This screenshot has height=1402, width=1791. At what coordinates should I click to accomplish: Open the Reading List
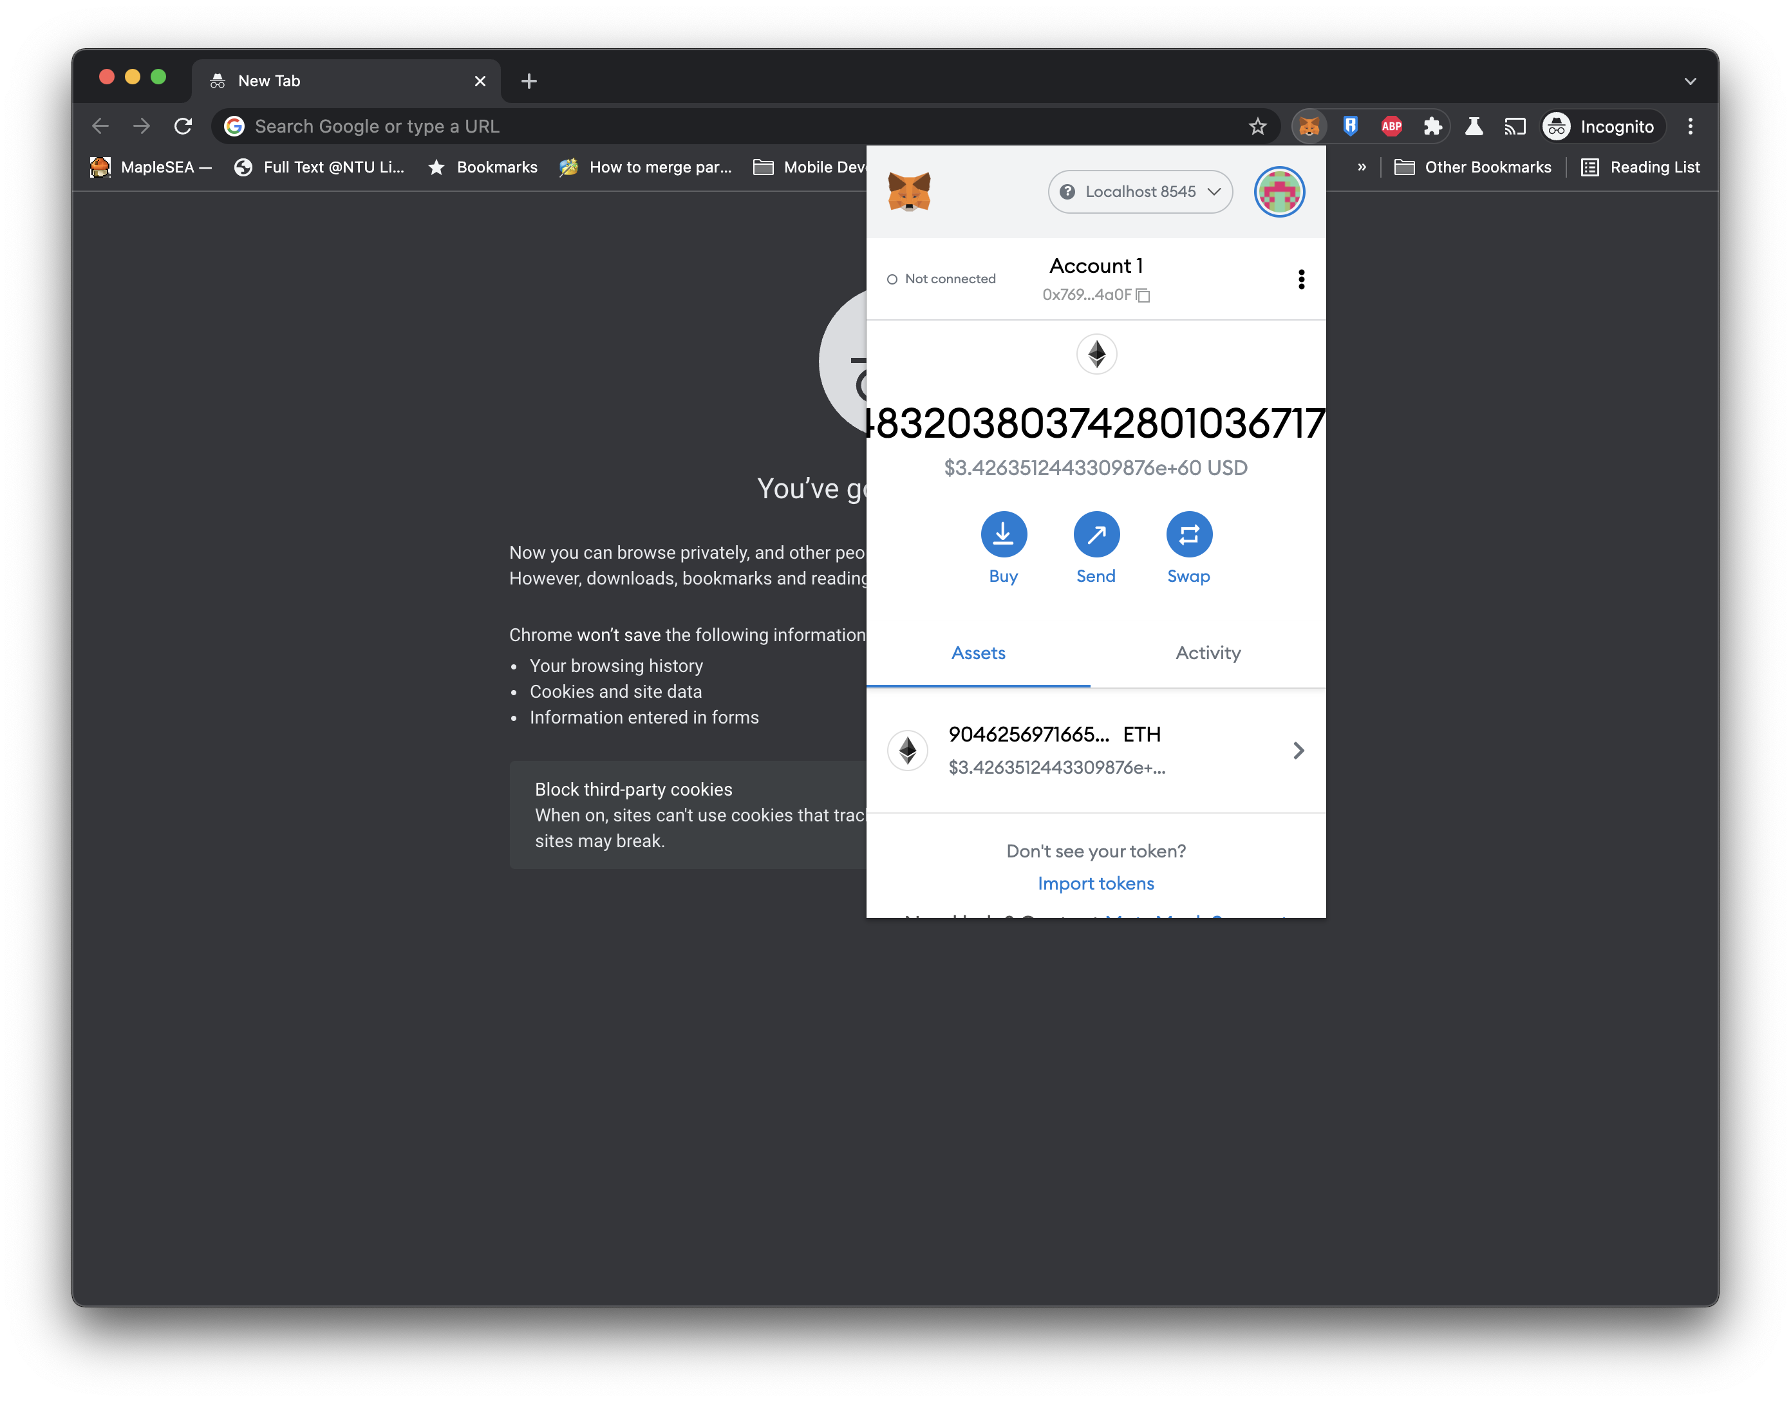point(1642,167)
